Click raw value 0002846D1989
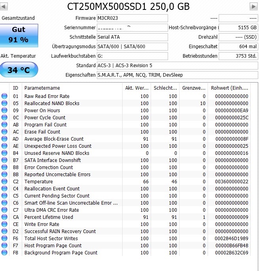The width and height of the screenshot is (259, 271). (231, 238)
